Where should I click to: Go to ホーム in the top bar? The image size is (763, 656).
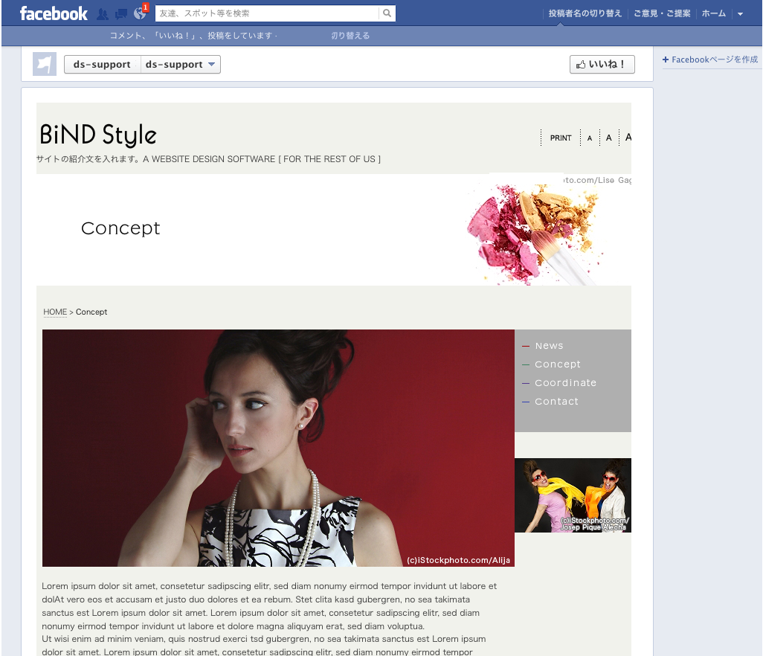coord(714,13)
